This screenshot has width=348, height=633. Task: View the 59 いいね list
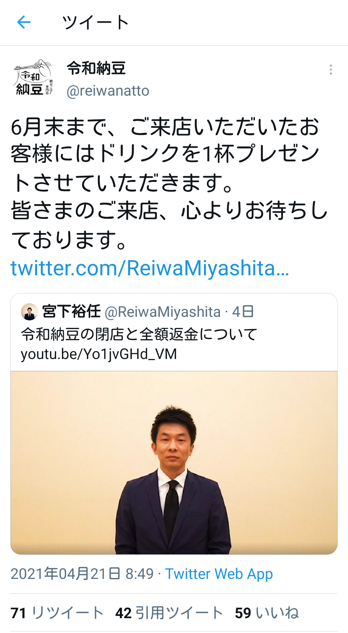point(267,613)
